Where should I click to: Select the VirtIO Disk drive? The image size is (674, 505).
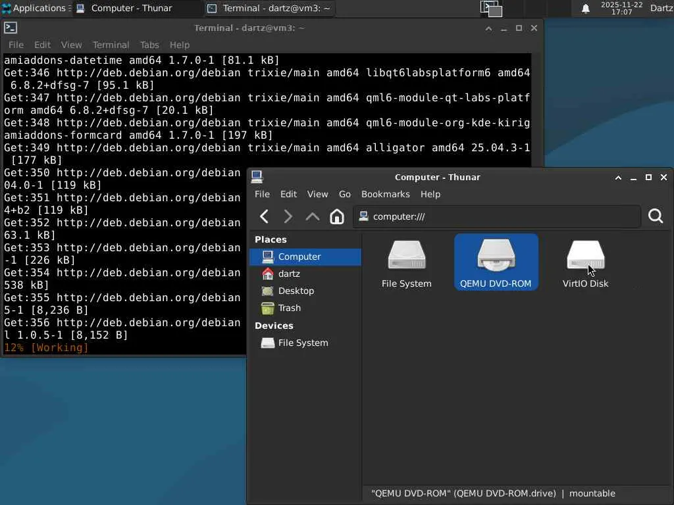coord(585,263)
